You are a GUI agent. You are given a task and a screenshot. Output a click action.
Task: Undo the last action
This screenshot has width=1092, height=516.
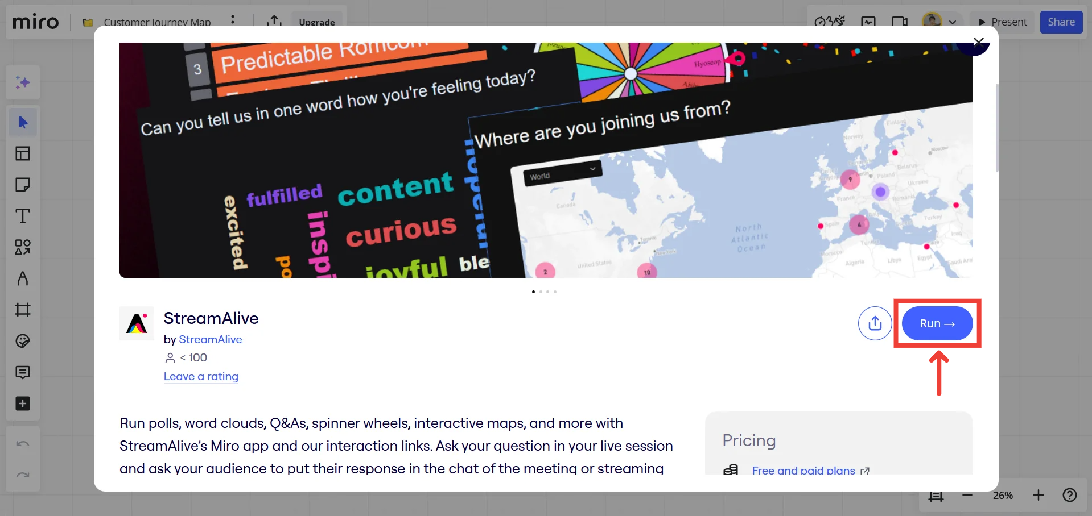click(x=23, y=444)
